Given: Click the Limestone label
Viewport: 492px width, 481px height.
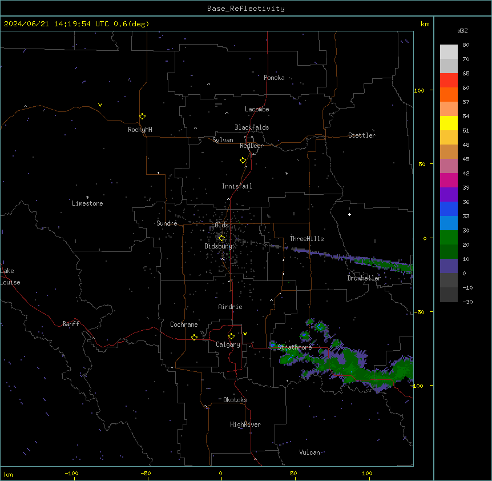Looking at the screenshot, I should click(87, 203).
